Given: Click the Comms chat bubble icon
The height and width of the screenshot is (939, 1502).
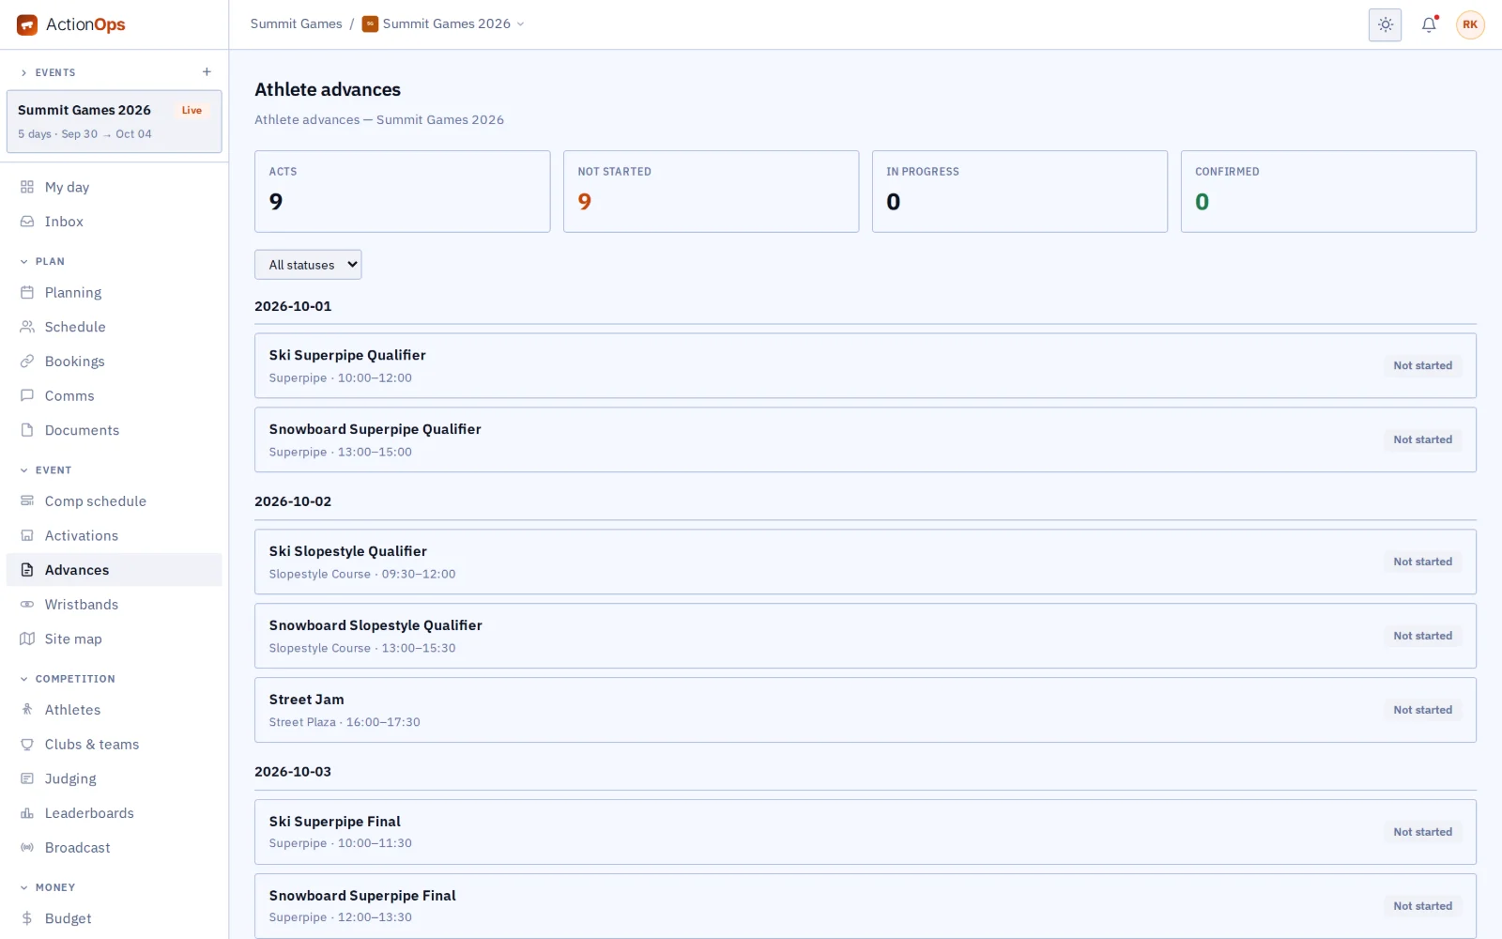Looking at the screenshot, I should click(x=27, y=395).
